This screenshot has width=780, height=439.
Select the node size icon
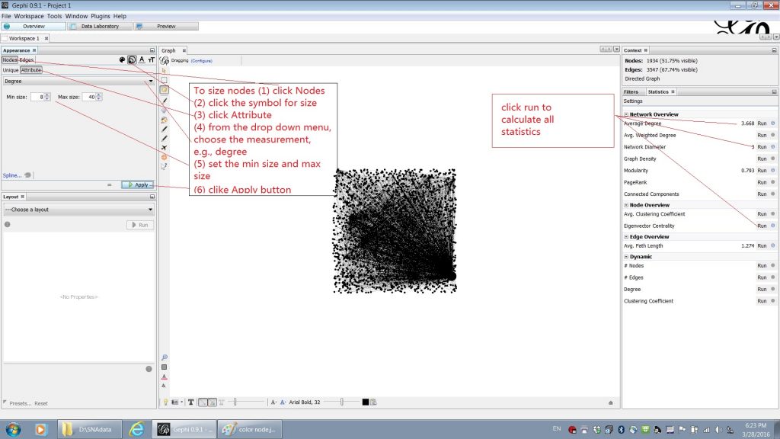tap(132, 59)
